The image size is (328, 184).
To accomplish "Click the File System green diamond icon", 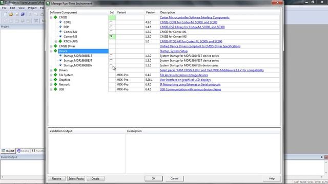I will coord(55,75).
